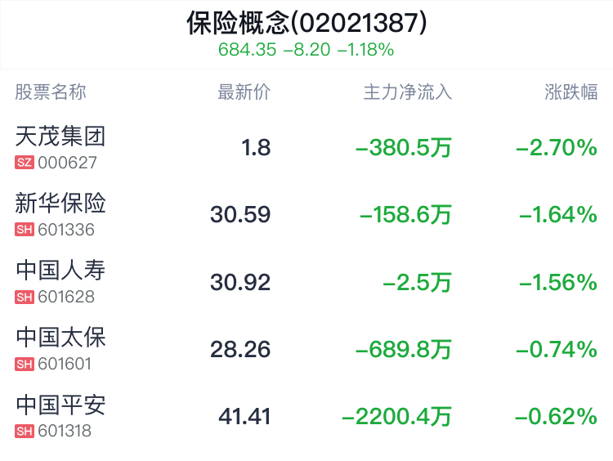Open 中国太保 stock entry
Screen dimensions: 613x461
tap(306, 349)
